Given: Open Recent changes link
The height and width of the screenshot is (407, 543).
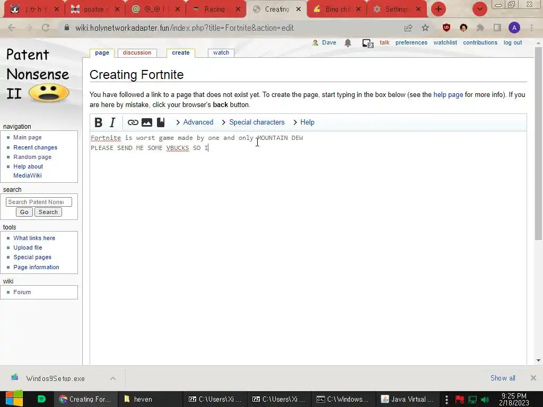Looking at the screenshot, I should pos(36,147).
